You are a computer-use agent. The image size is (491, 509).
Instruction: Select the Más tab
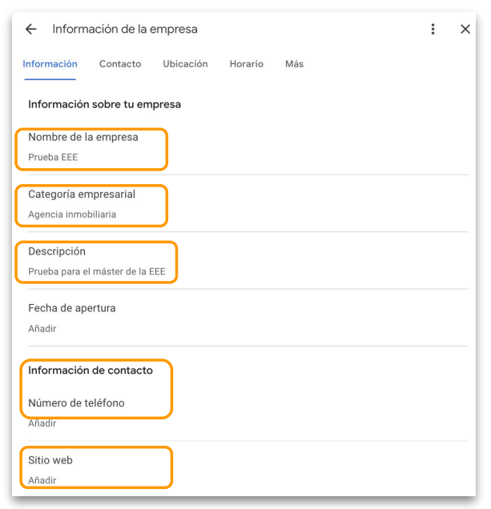tap(294, 64)
